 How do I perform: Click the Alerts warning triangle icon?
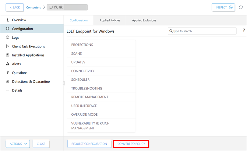click(8, 64)
